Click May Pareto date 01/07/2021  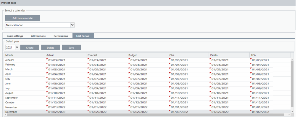[x=220, y=79]
